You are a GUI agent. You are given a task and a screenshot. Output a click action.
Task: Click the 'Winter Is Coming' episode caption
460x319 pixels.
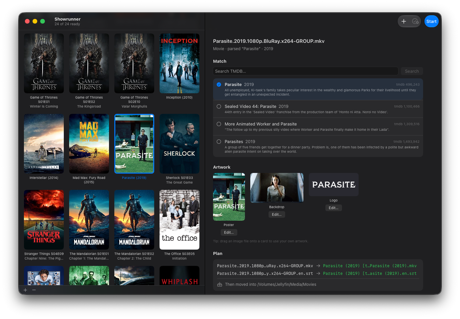[44, 107]
